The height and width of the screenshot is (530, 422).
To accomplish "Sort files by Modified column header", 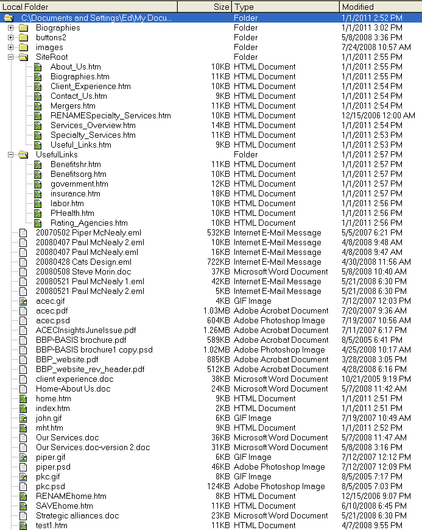I will pos(380,6).
